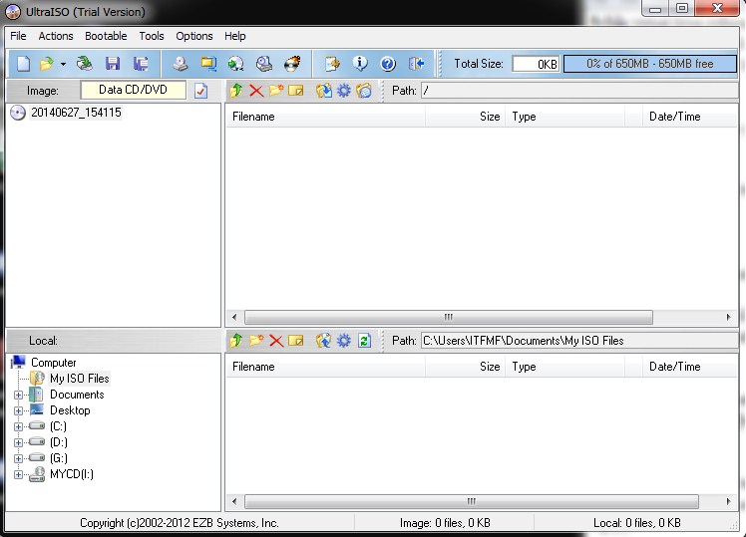The height and width of the screenshot is (537, 746).
Task: Create a new folder in Local pane toolbar
Action: pyautogui.click(x=256, y=341)
